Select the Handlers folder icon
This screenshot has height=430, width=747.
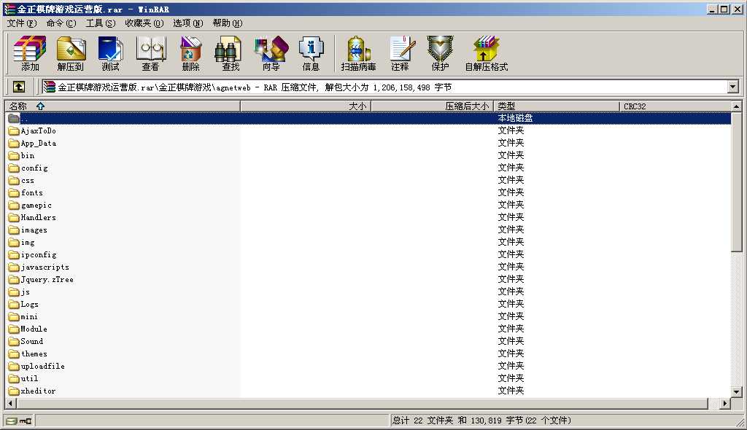14,218
